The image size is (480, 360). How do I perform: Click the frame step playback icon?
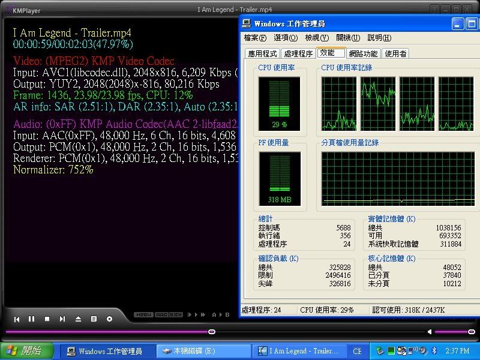click(190, 314)
